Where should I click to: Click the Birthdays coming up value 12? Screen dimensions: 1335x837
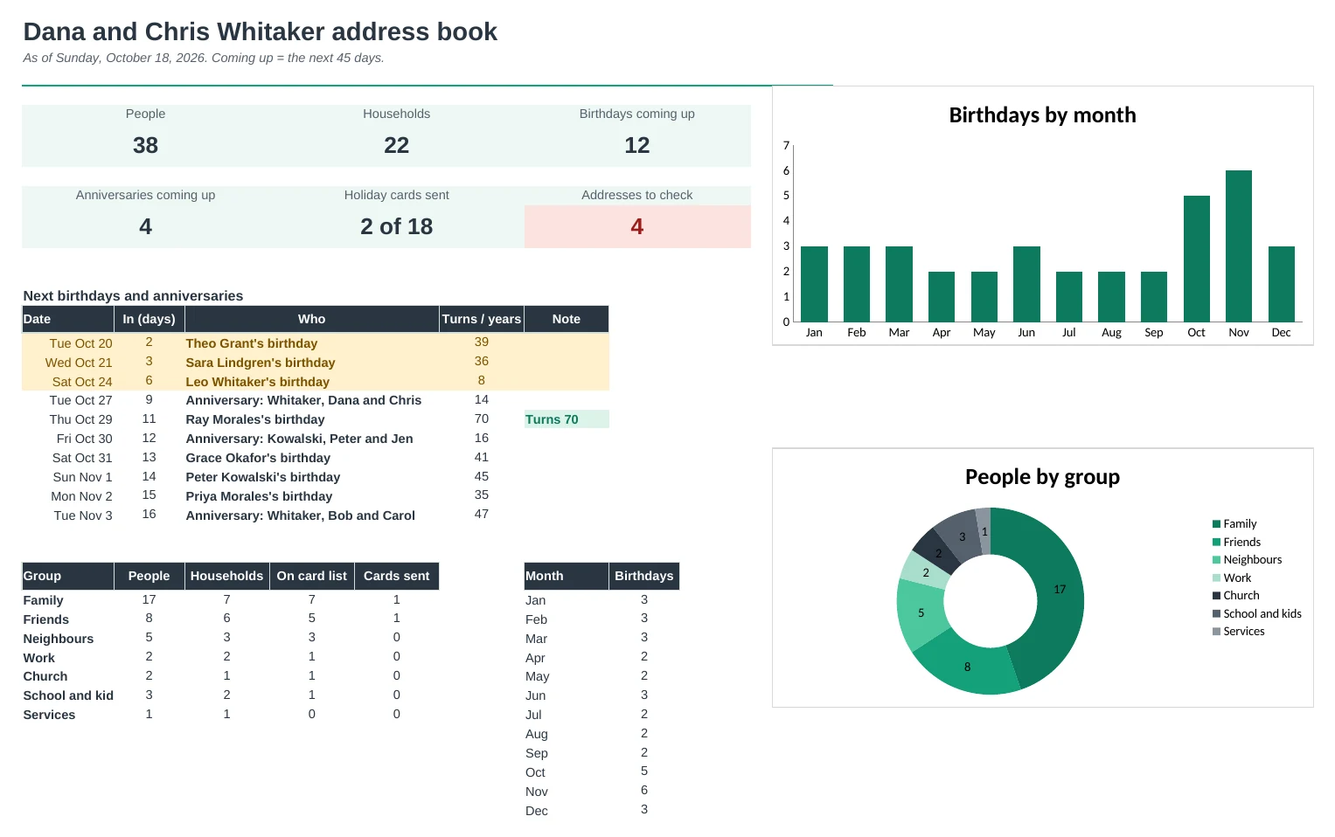[x=636, y=145]
